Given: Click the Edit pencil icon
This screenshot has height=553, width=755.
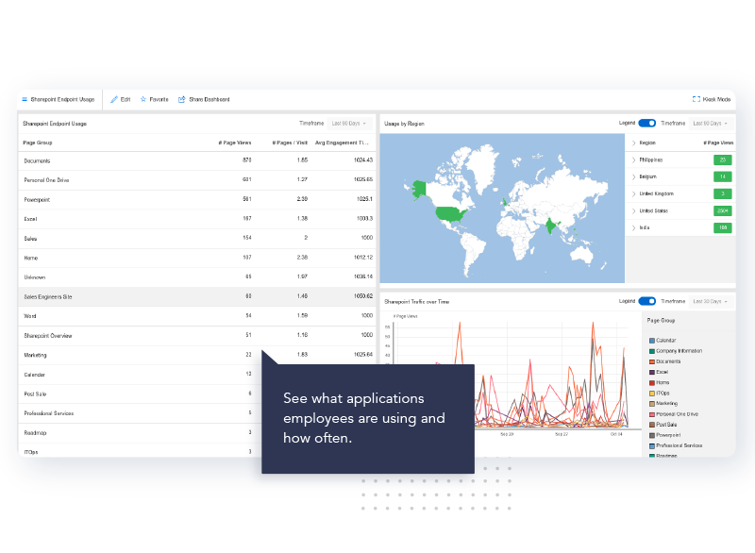Looking at the screenshot, I should point(114,100).
